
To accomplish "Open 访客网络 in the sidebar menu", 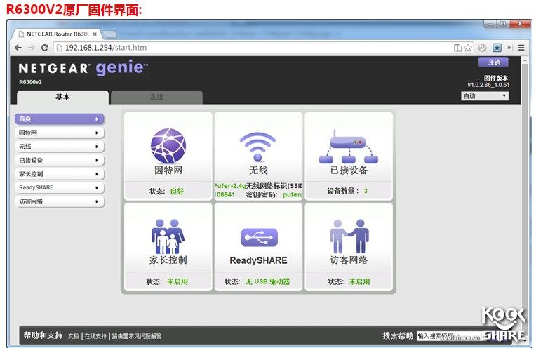I will (60, 201).
